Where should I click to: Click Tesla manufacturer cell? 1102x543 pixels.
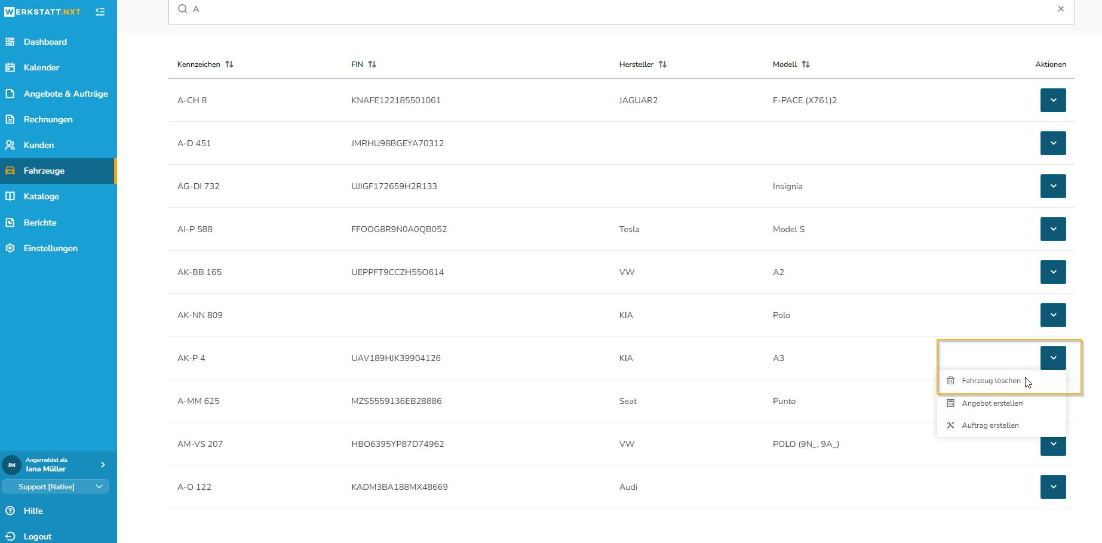tap(630, 229)
